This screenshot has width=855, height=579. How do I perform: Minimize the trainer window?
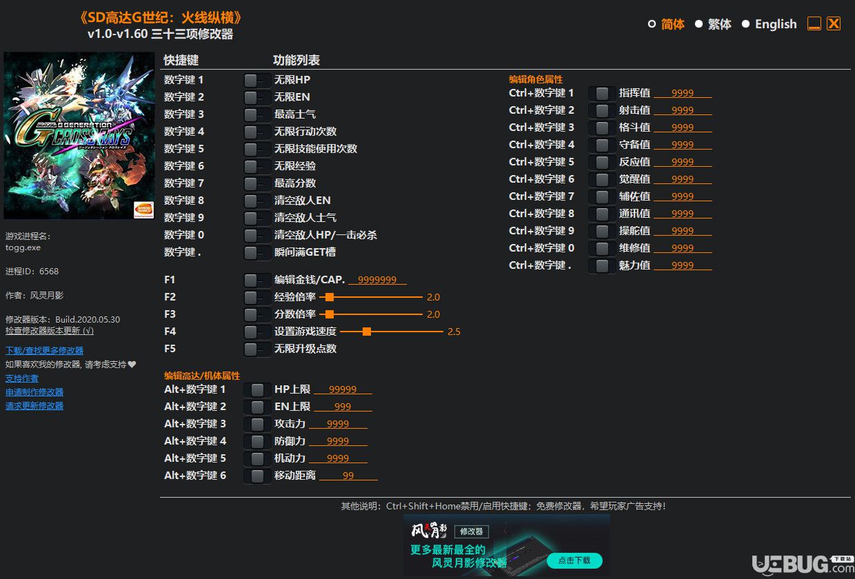coord(814,24)
